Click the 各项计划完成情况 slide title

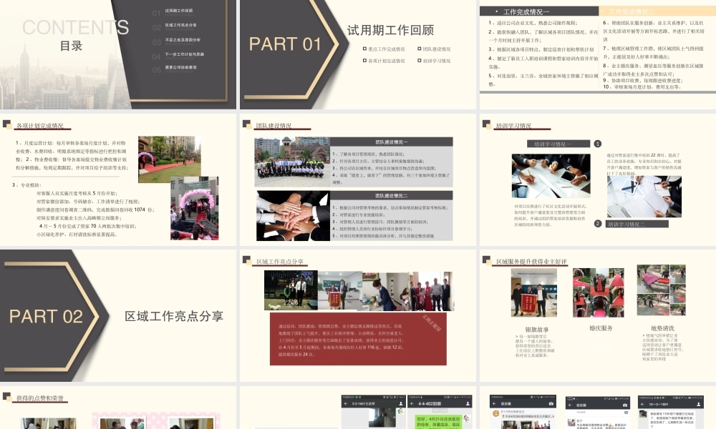[39, 125]
